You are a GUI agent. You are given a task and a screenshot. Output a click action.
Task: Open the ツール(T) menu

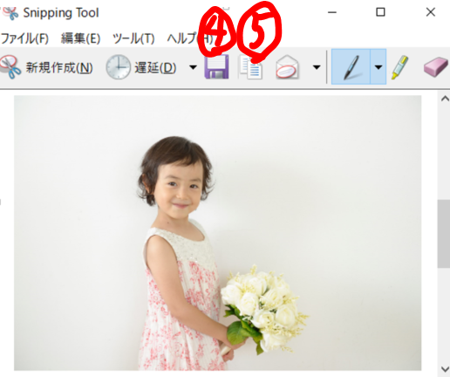[x=133, y=38]
